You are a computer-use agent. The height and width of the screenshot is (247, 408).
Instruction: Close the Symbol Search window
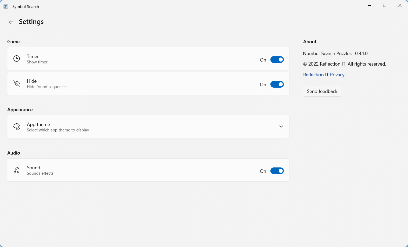click(x=400, y=6)
